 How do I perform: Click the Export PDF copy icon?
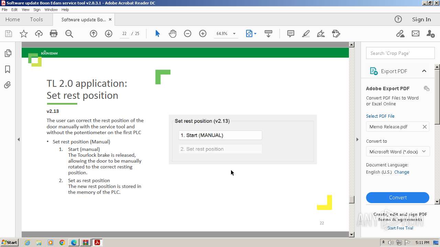(427, 89)
